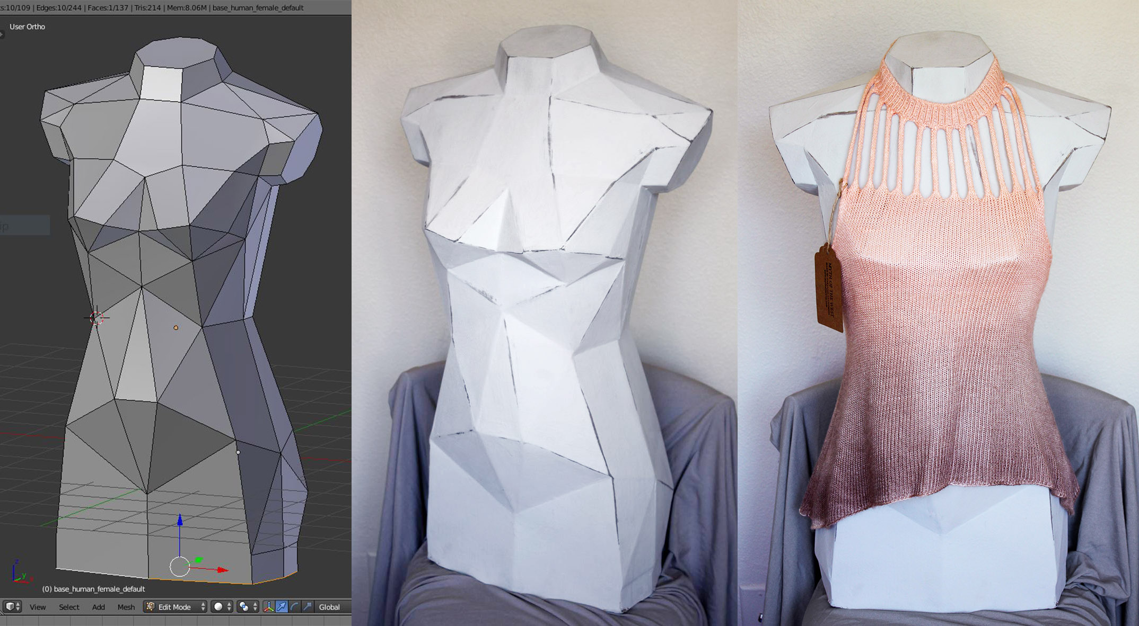The height and width of the screenshot is (626, 1139).
Task: Open the viewport shading sphere selector
Action: tap(221, 606)
